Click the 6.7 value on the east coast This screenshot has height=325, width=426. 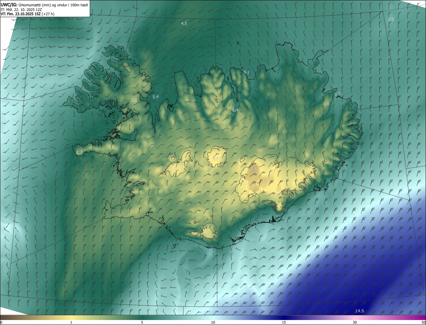[x=337, y=94]
